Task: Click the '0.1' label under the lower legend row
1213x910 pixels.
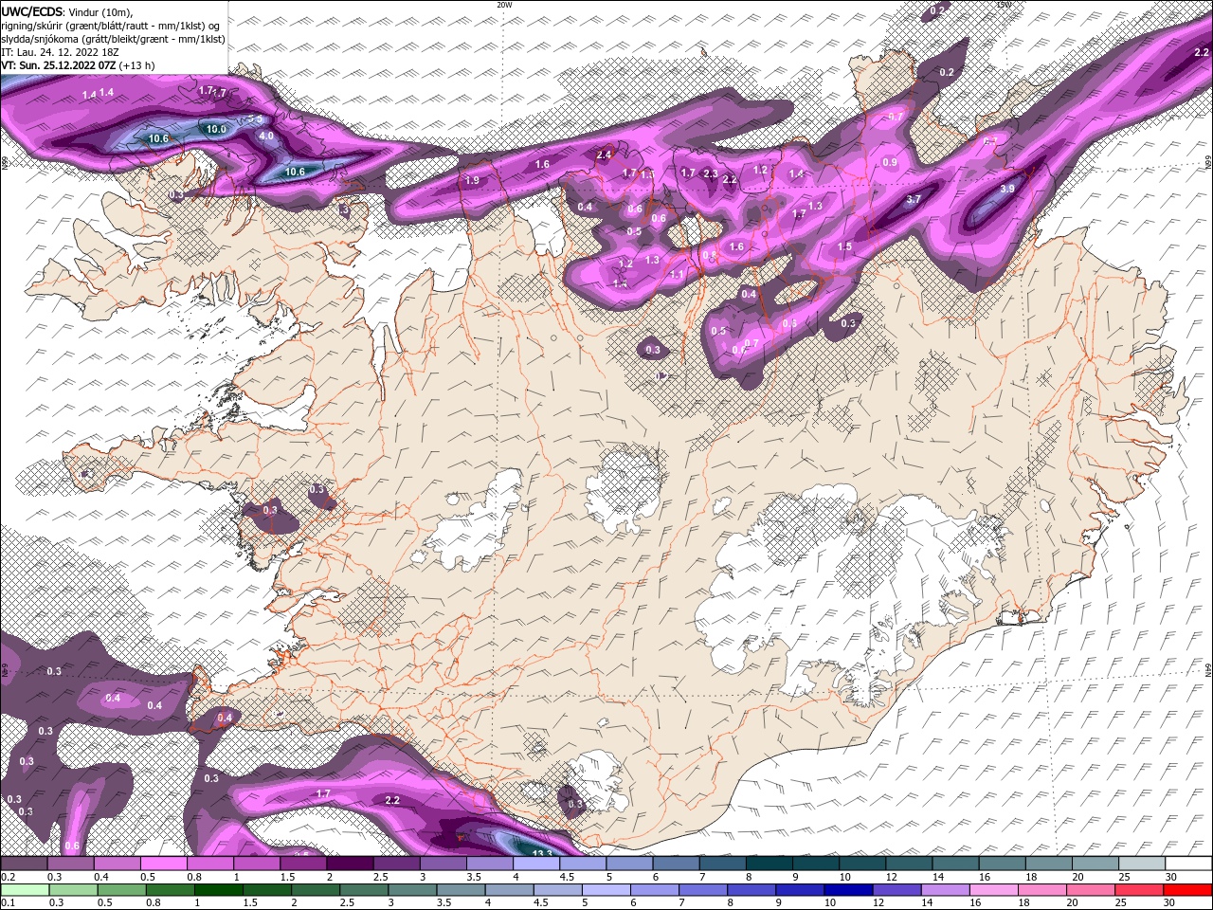Action: point(8,902)
